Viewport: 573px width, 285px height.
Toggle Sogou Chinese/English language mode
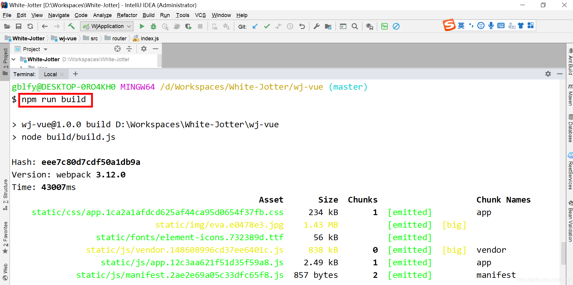[x=461, y=25]
